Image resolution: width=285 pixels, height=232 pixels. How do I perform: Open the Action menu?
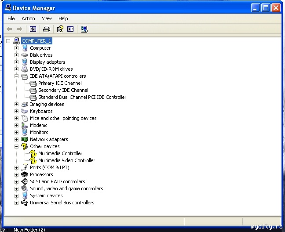pos(28,18)
